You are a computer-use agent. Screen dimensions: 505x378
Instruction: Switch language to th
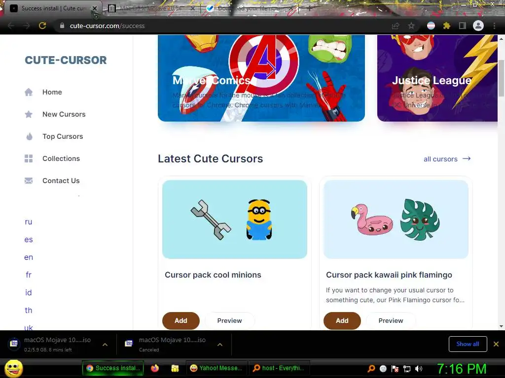click(x=28, y=310)
